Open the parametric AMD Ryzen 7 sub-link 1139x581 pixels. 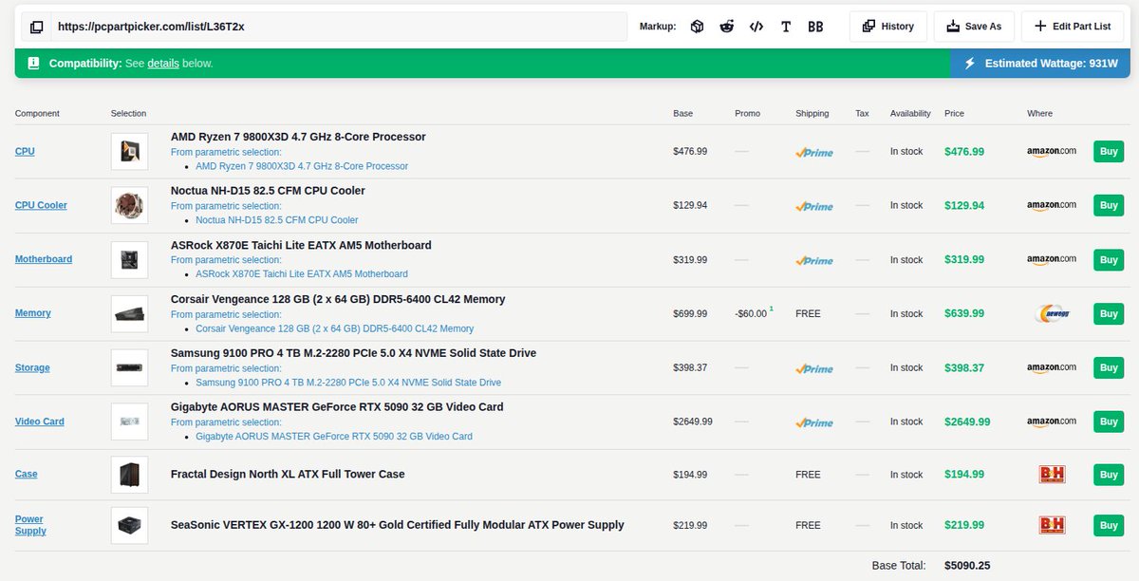(302, 166)
